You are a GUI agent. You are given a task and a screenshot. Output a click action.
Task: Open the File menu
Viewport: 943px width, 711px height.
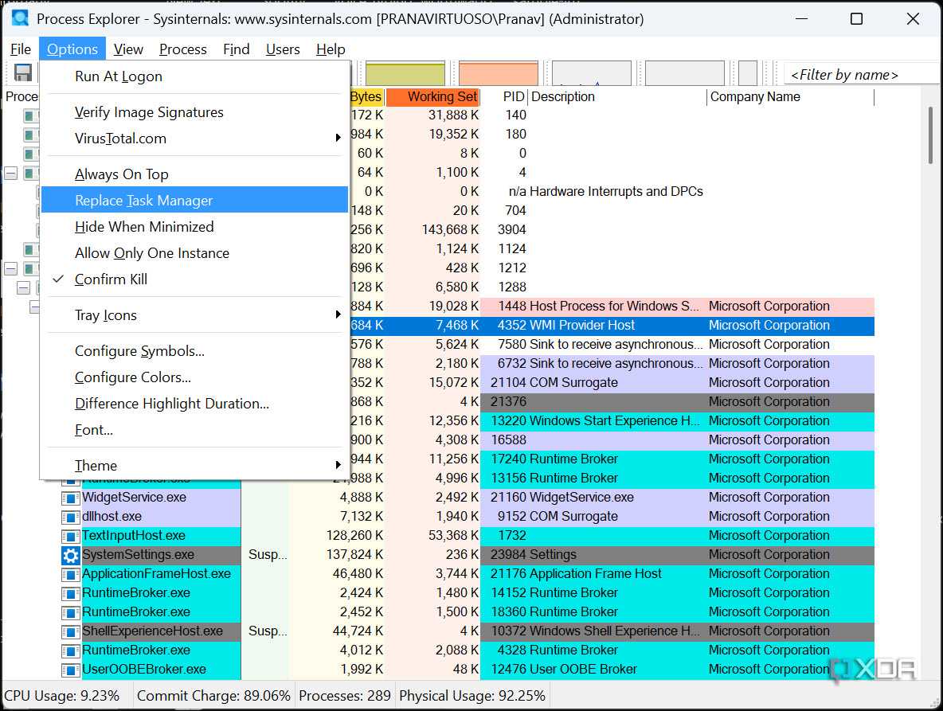(x=21, y=49)
